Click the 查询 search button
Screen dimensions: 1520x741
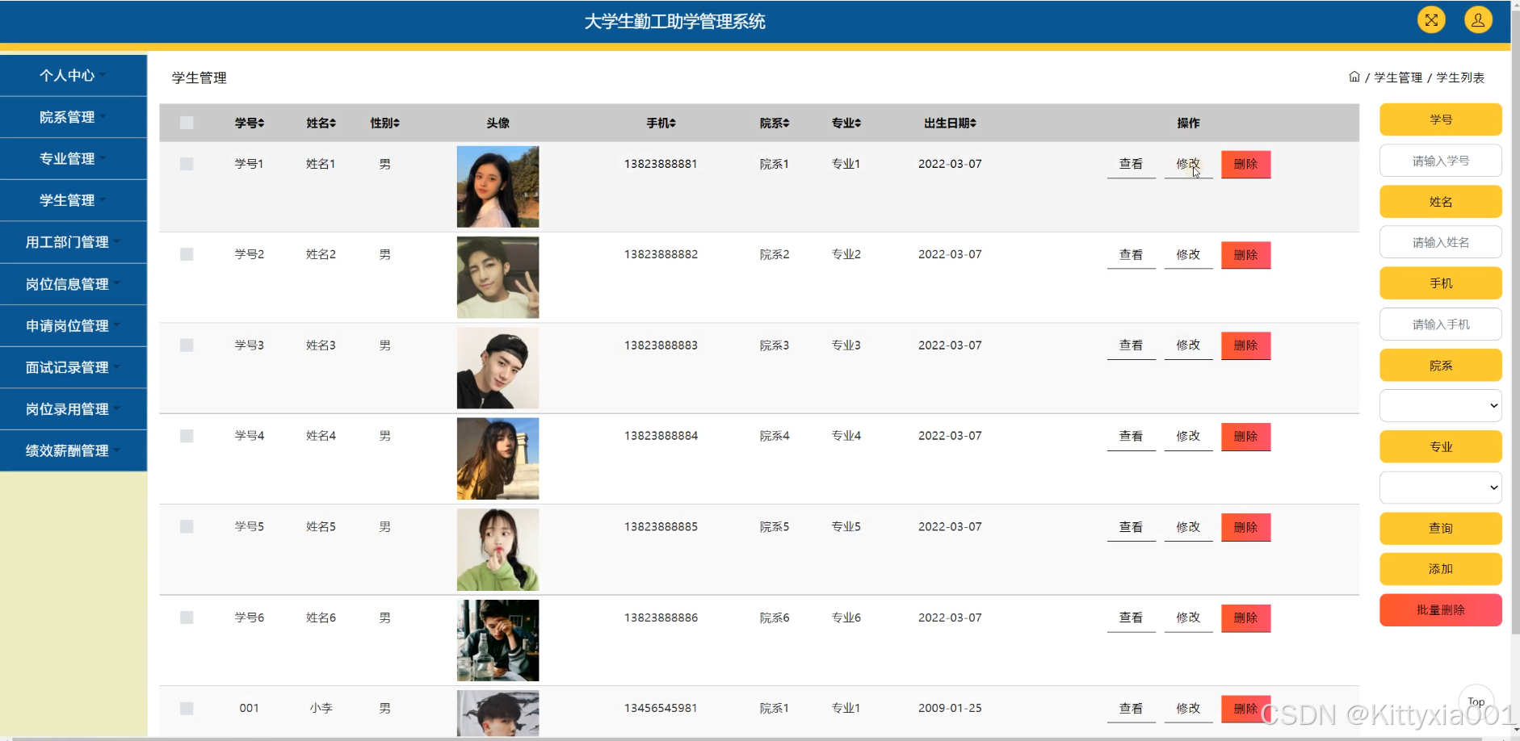[1440, 528]
